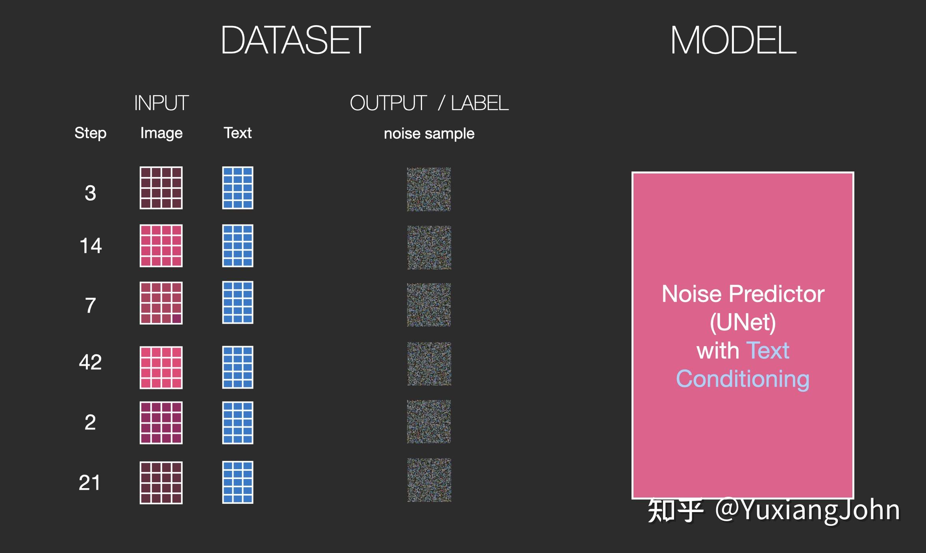This screenshot has height=553, width=926.
Task: Click the DATASET heading
Action: pyautogui.click(x=295, y=40)
